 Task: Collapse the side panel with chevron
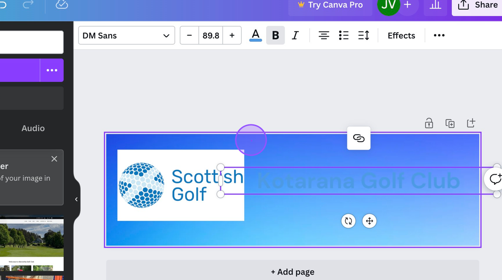click(76, 199)
